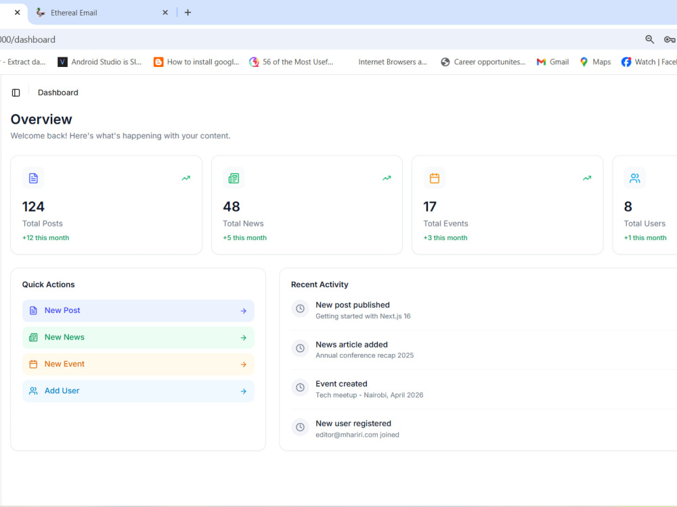677x507 pixels.
Task: Click trend arrow on Total News card
Action: click(387, 178)
